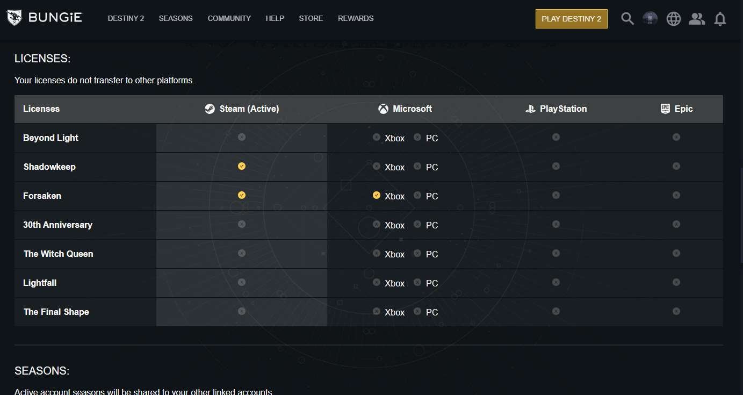Image resolution: width=743 pixels, height=395 pixels.
Task: Open the Help menu
Action: [x=275, y=18]
